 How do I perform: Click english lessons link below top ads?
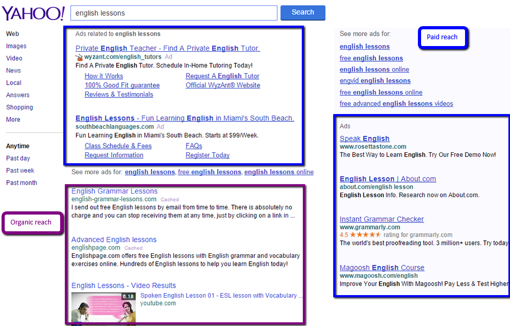coord(150,172)
